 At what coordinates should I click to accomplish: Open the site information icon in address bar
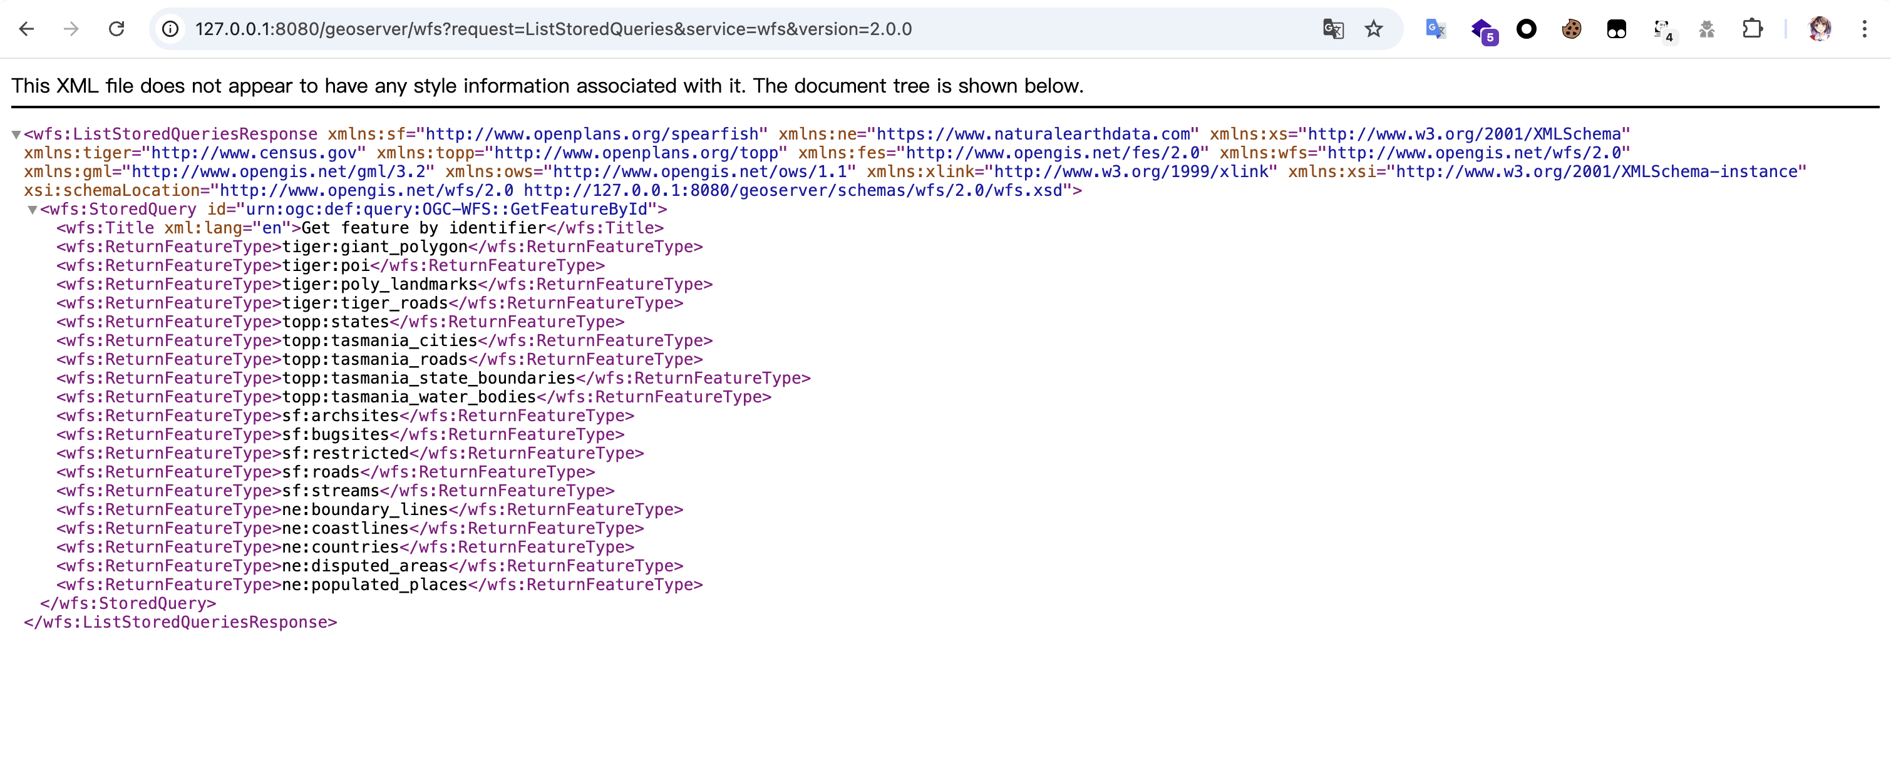pos(170,29)
